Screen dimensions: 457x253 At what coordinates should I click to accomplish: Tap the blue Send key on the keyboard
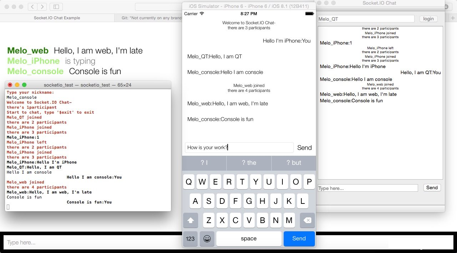[299, 239]
